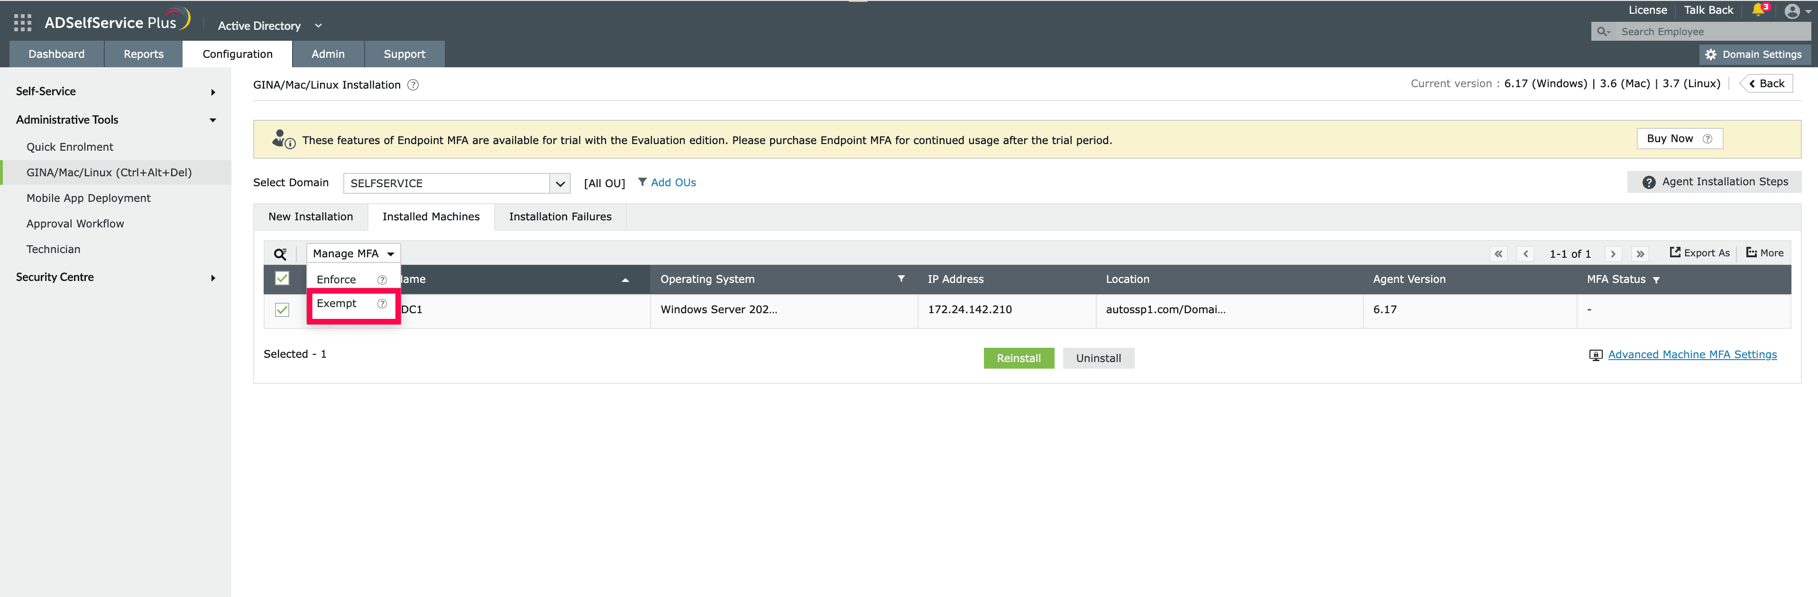Toggle the select-all checkbox in table header
Viewport: 1818px width, 597px height.
[282, 279]
